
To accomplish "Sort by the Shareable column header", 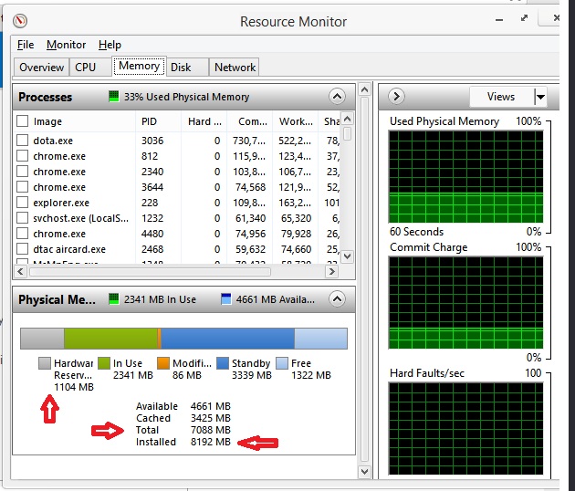I will pyautogui.click(x=331, y=121).
